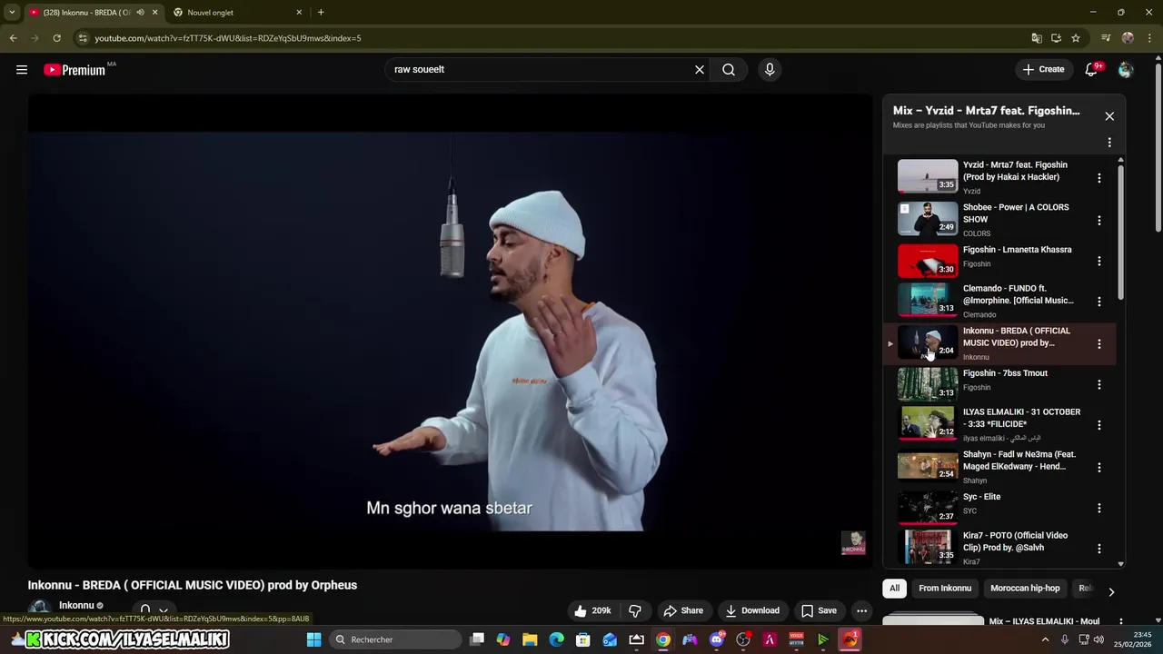Select the All filter chip
This screenshot has width=1163, height=654.
coord(894,589)
